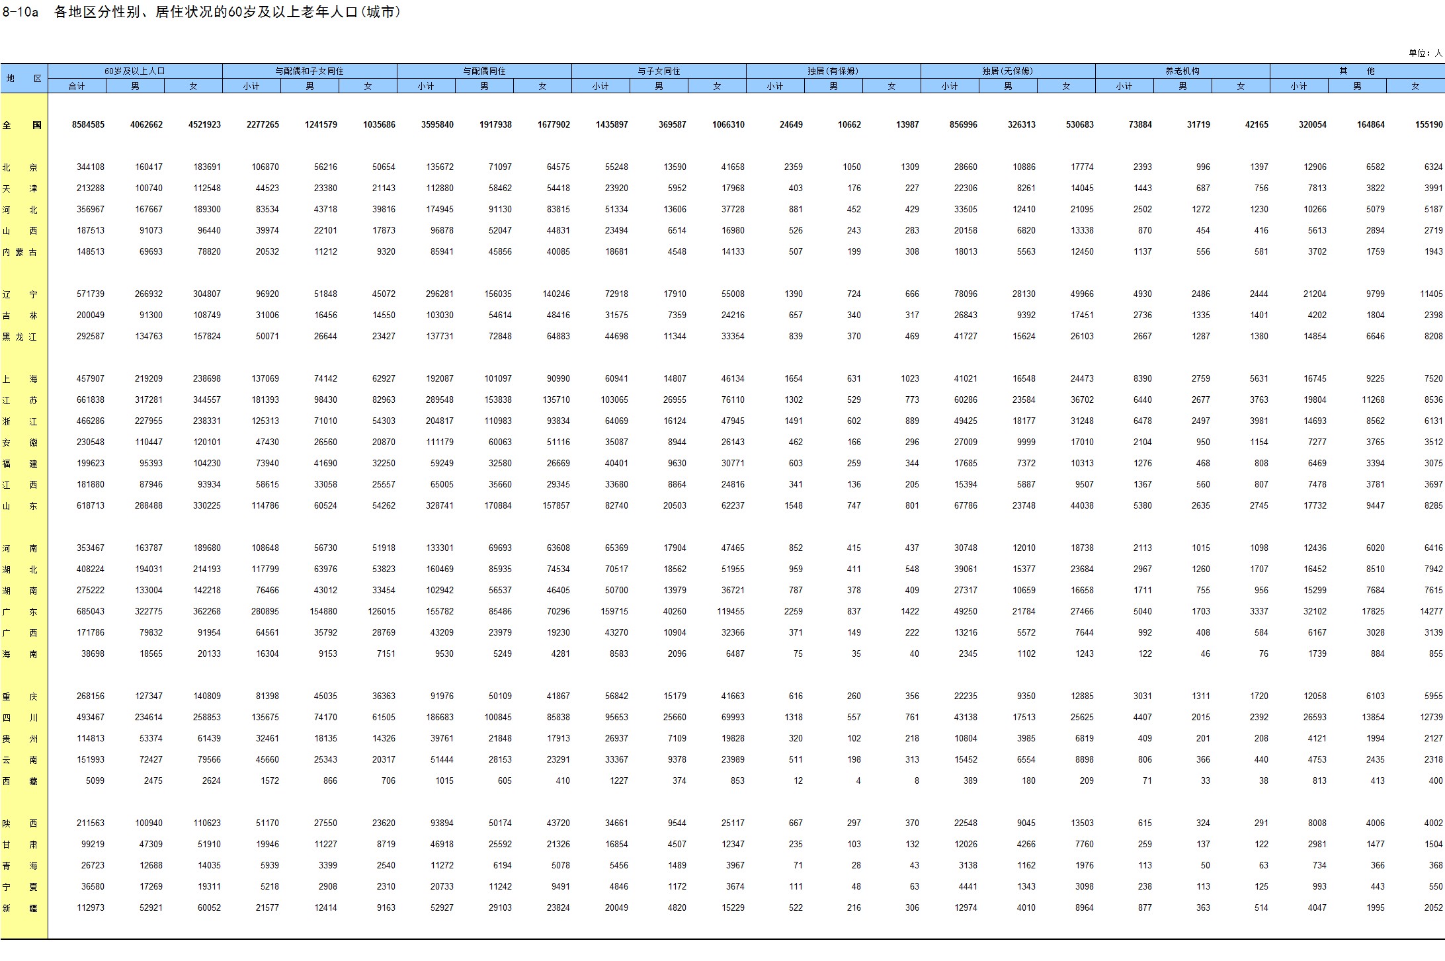
Task: Click Hebei total value 356967
Action: pyautogui.click(x=91, y=209)
